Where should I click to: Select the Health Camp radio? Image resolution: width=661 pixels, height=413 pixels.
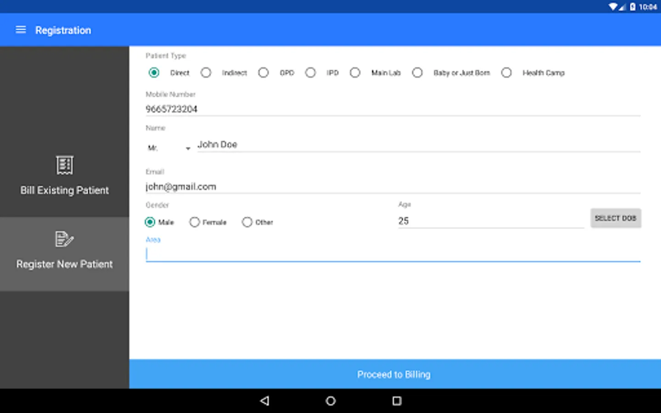(x=506, y=73)
